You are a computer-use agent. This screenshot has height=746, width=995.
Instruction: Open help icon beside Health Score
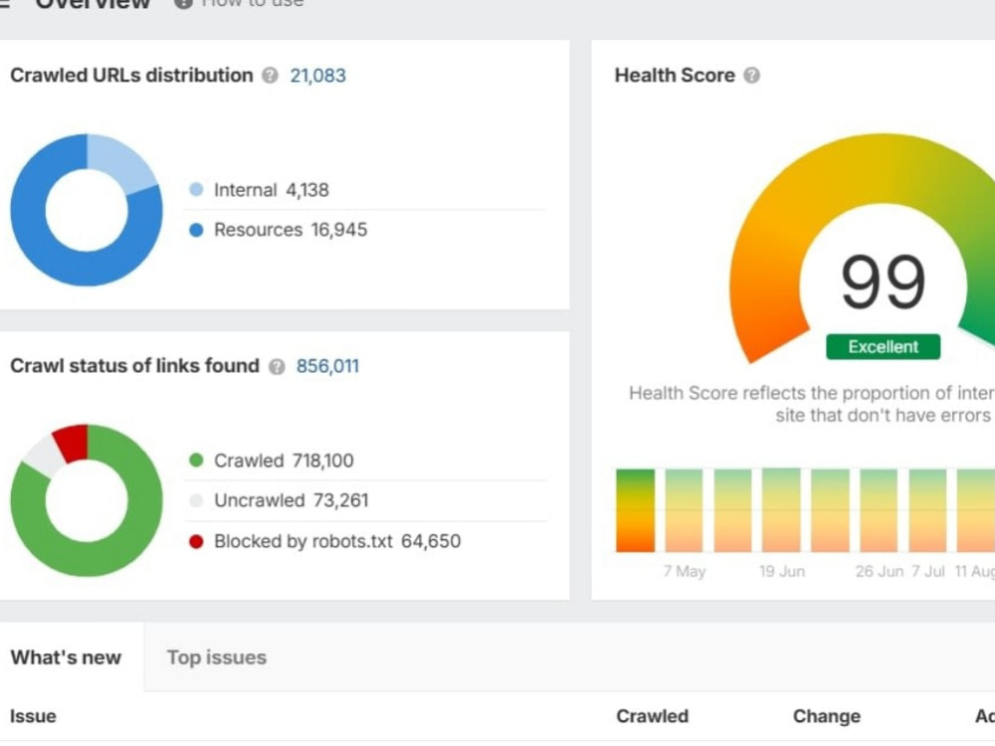[x=752, y=76]
